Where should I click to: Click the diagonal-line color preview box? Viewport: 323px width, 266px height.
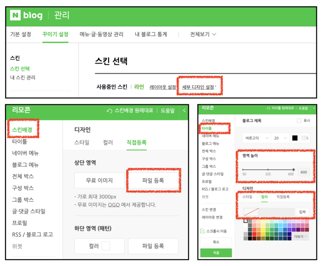pos(251,212)
